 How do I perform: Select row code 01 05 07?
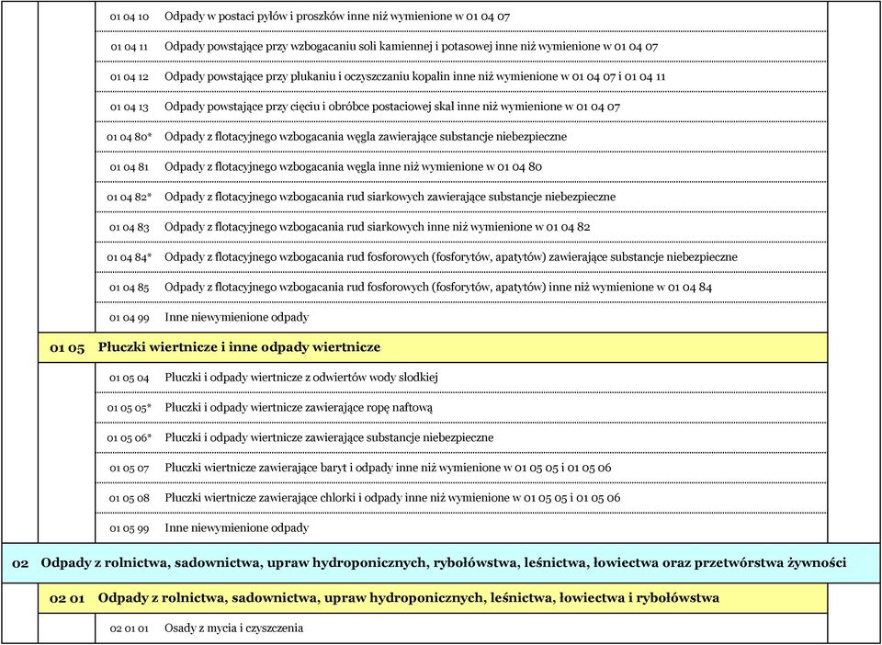[130, 468]
